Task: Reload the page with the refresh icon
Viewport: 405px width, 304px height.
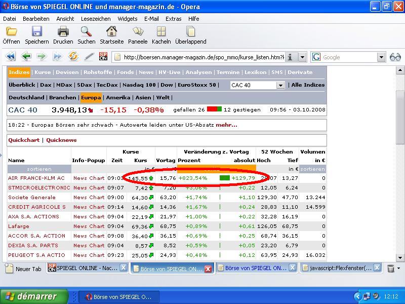Action: [73, 57]
